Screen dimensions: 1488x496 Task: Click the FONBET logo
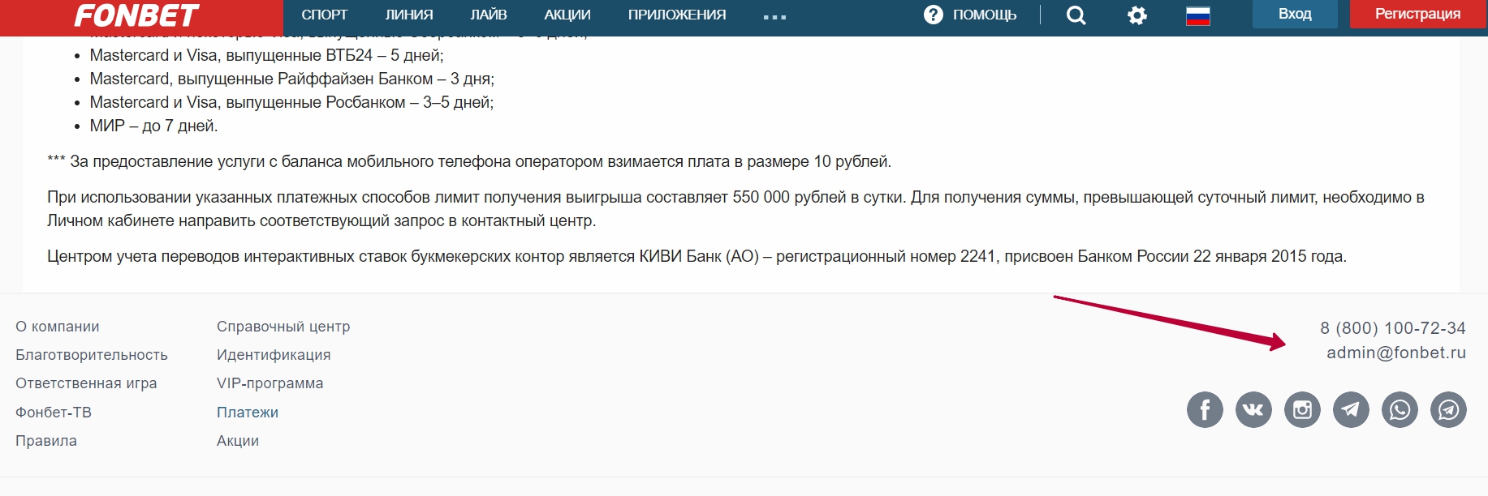[x=136, y=15]
